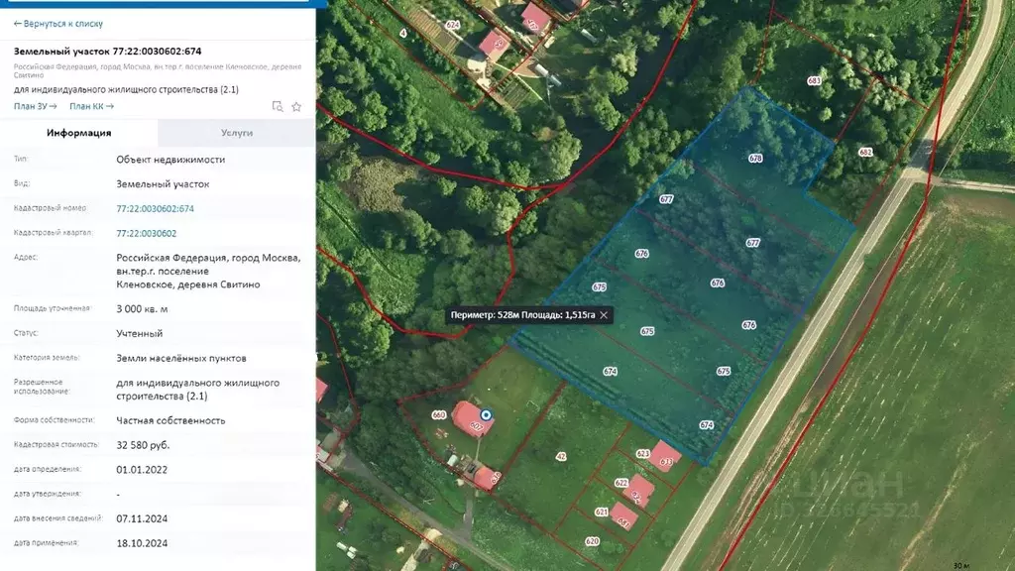Image resolution: width=1015 pixels, height=571 pixels.
Task: Click parcel label 620 on the map
Action: [592, 541]
